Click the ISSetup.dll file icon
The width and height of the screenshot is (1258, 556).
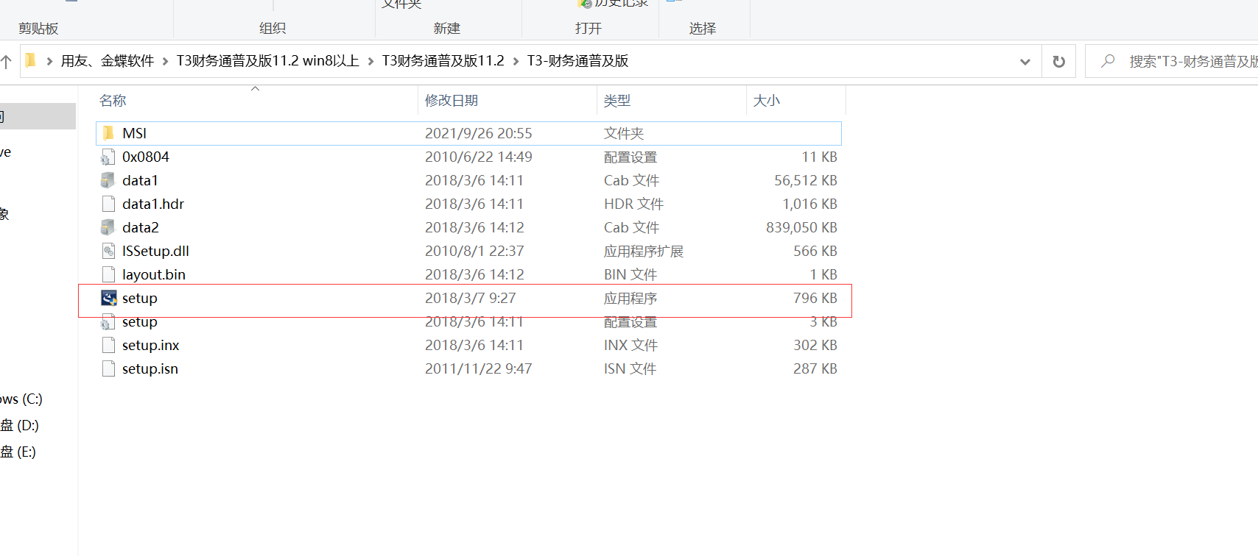[x=108, y=251]
